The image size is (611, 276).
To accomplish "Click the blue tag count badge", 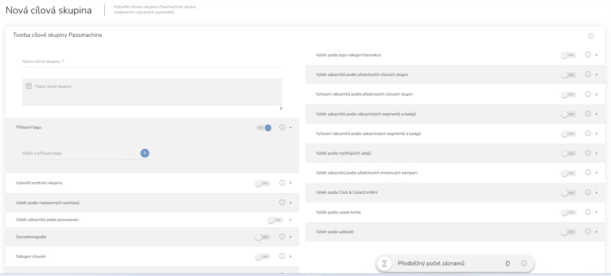I will pyautogui.click(x=145, y=153).
